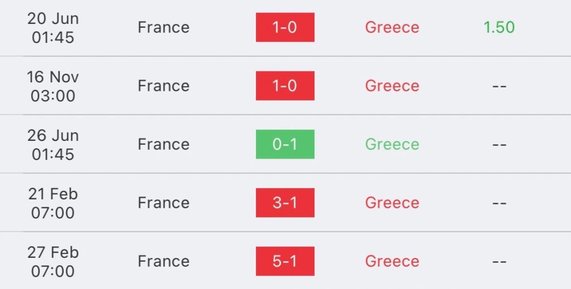
Task: Select the green 0-1 score box
Action: pos(285,144)
